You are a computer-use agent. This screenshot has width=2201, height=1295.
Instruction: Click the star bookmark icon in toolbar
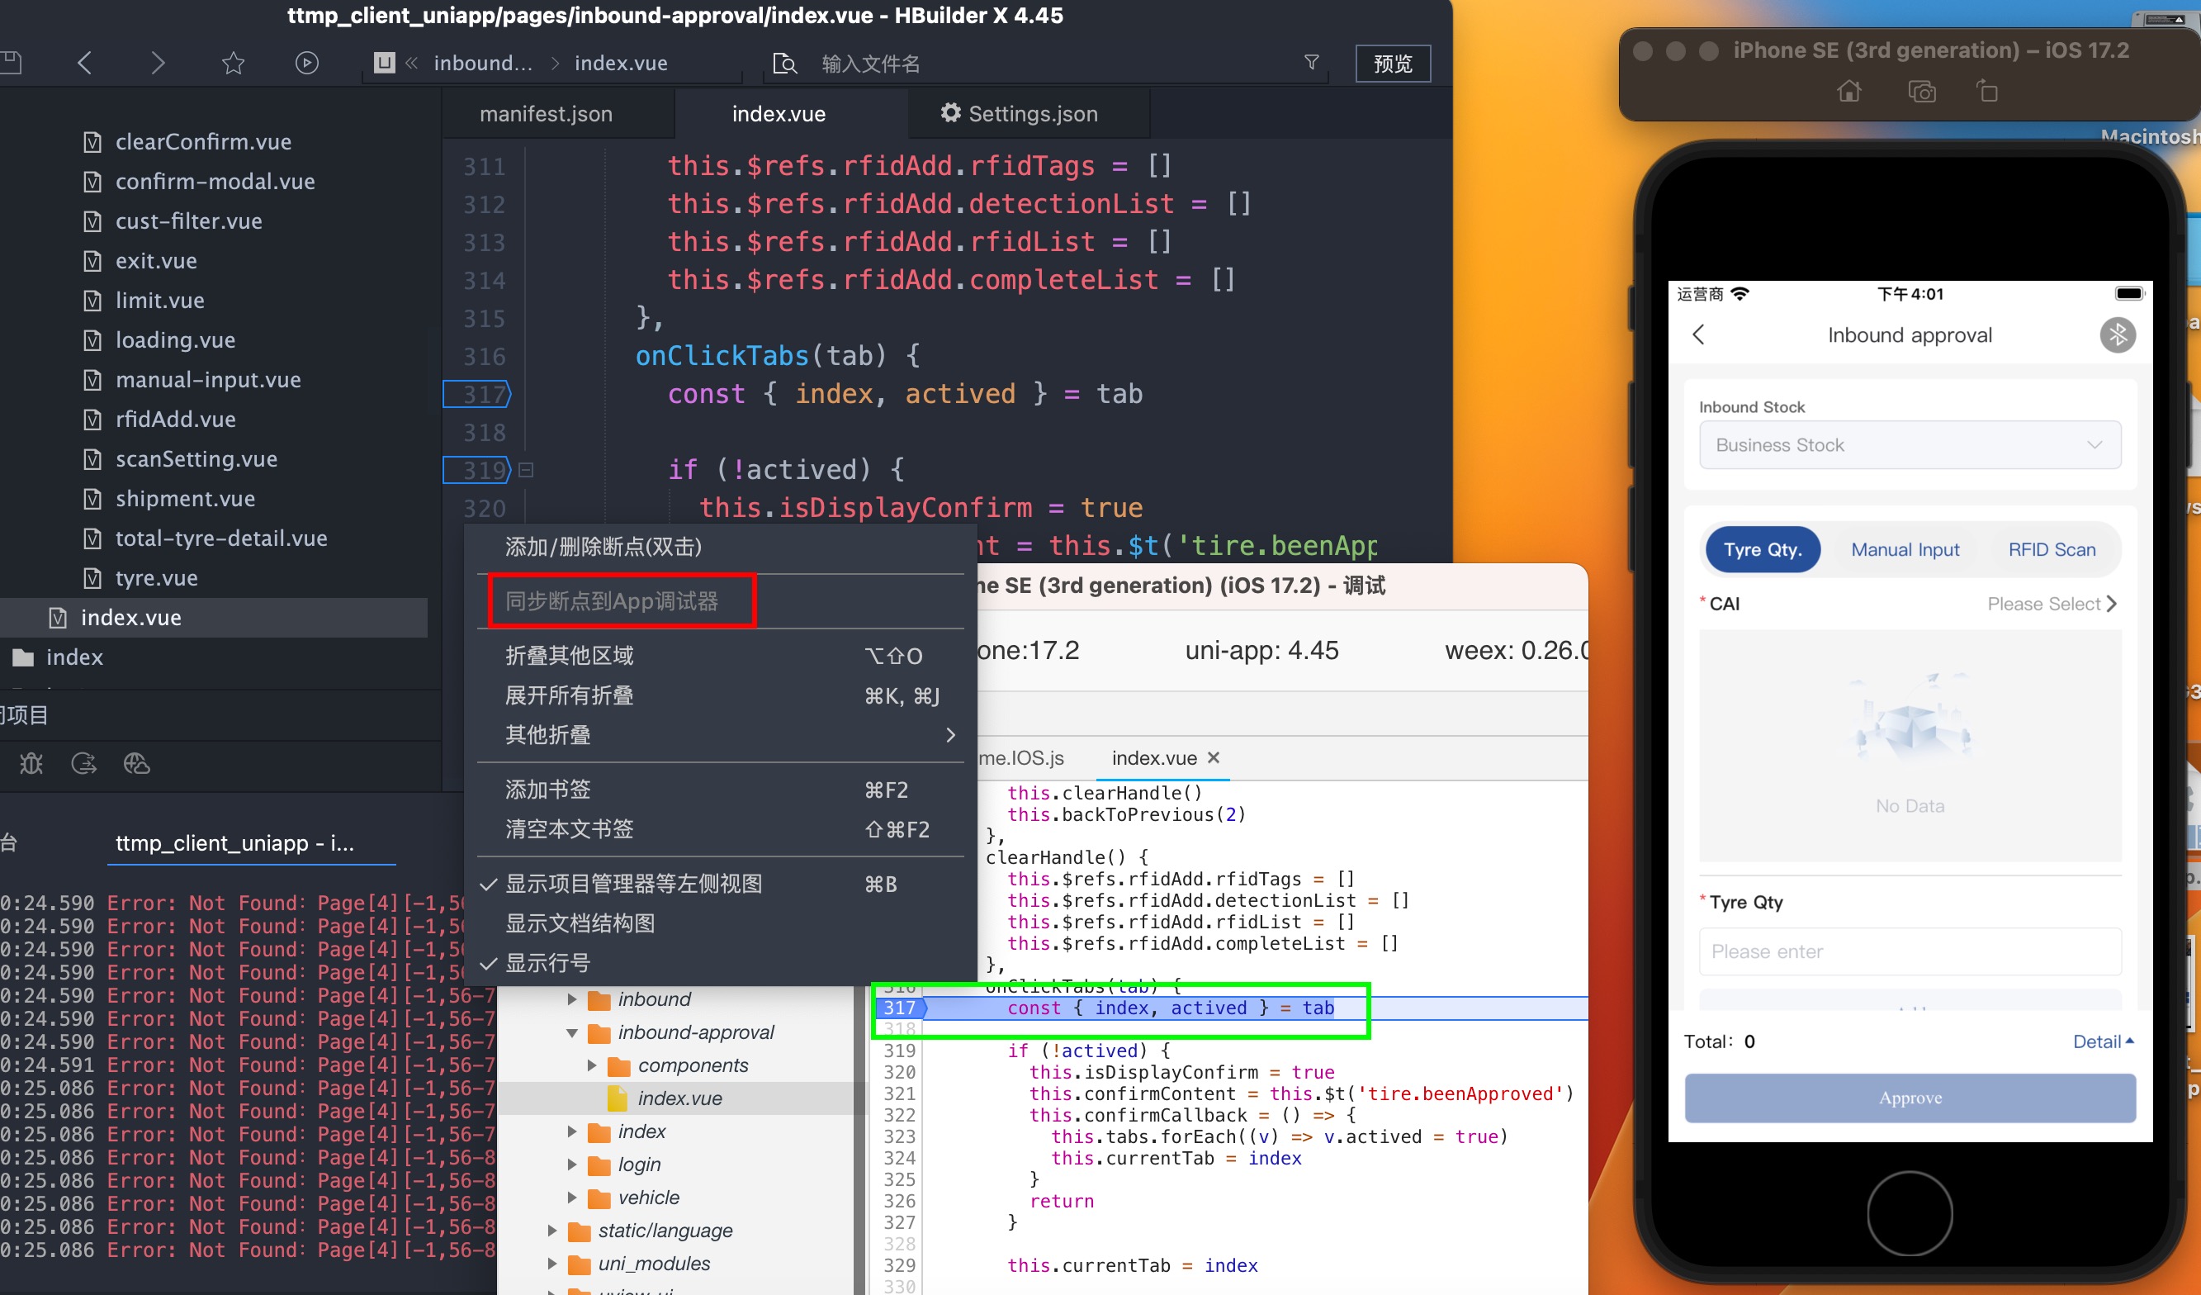pos(233,63)
